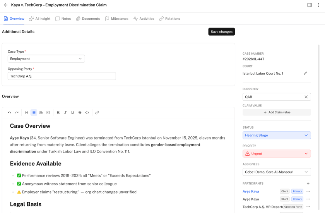
Task: Switch to the AI Insight tab
Action: pyautogui.click(x=40, y=19)
